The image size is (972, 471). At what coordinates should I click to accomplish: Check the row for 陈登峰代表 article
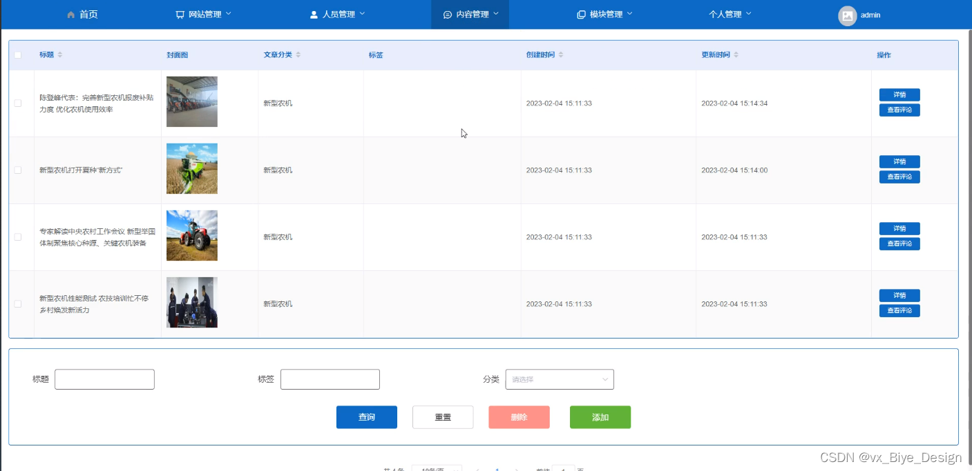click(x=18, y=103)
